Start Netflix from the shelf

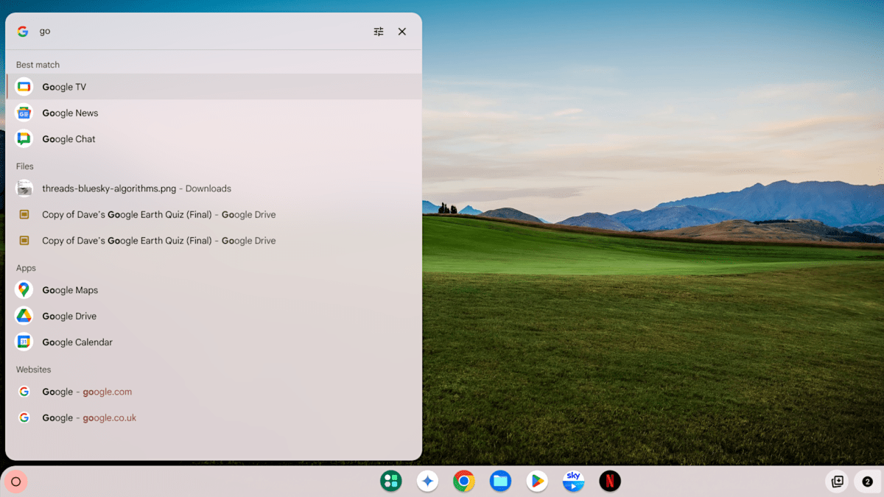click(610, 481)
